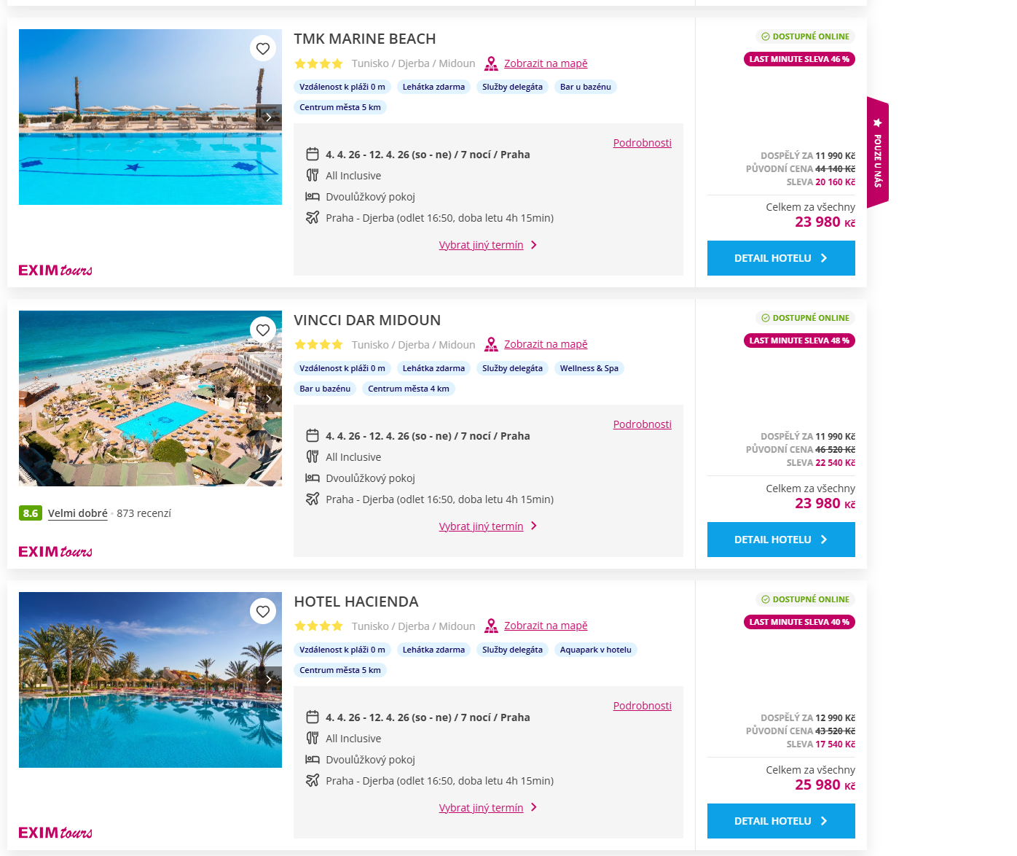Click map pin icon for TMK Marine Beach
The image size is (1017, 856).
click(x=492, y=64)
